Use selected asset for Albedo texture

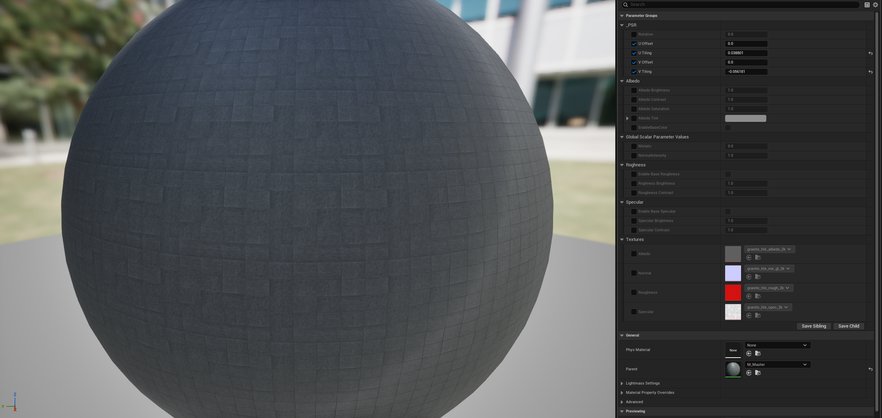(749, 257)
